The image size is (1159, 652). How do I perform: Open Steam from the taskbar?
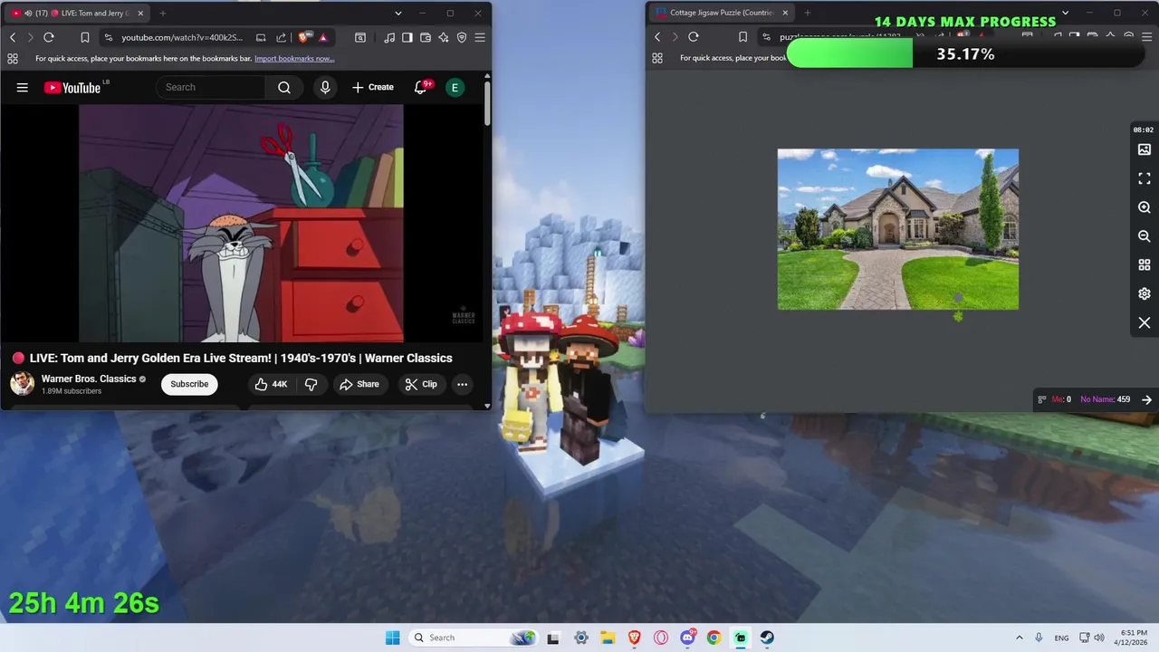point(767,638)
